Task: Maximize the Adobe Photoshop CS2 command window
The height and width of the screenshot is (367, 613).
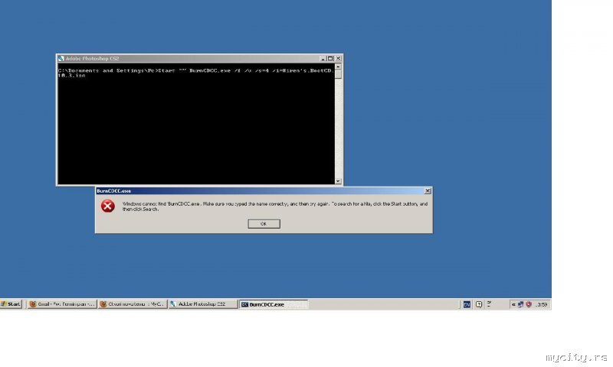Action: 330,59
